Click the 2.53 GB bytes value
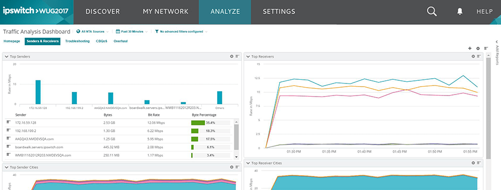Viewport: 501px width, 190px height. [109, 122]
